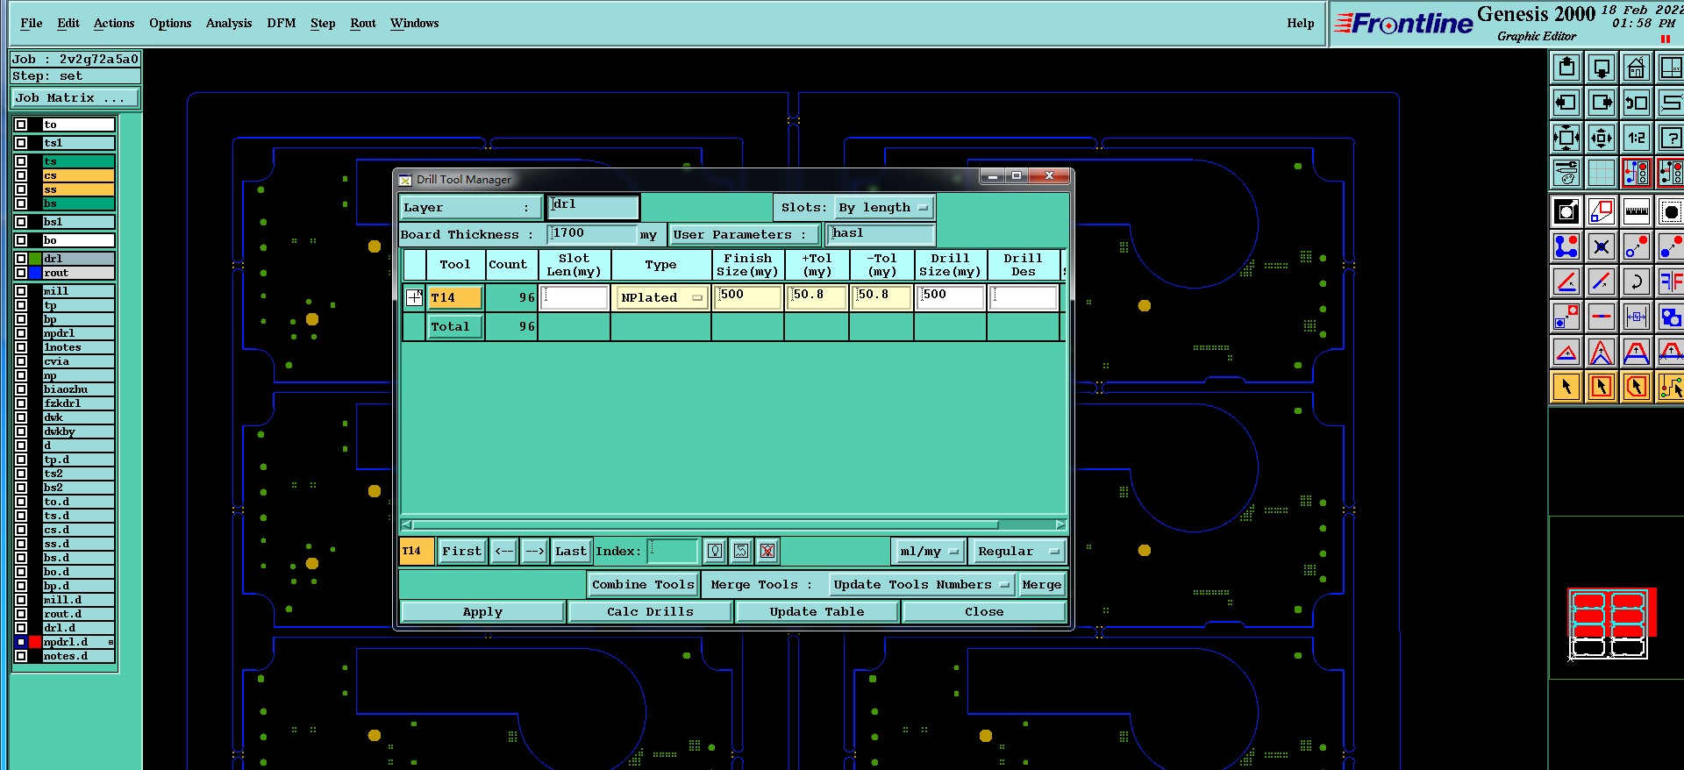Click the pan right icon
The height and width of the screenshot is (770, 1684).
point(1602,103)
